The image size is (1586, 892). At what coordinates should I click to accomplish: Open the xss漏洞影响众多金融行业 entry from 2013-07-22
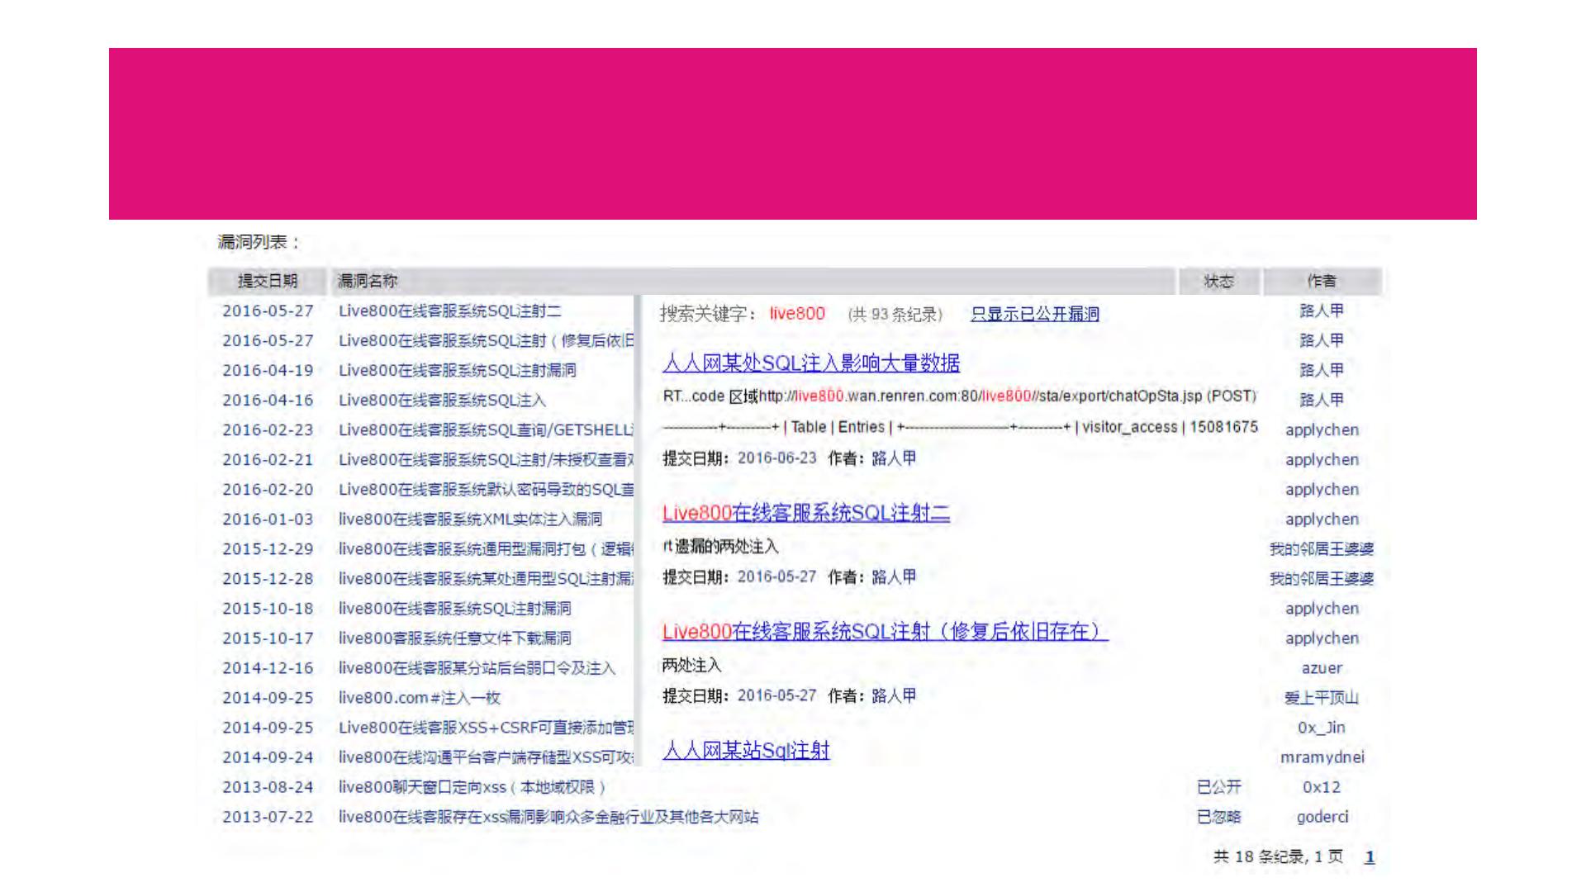(x=548, y=817)
